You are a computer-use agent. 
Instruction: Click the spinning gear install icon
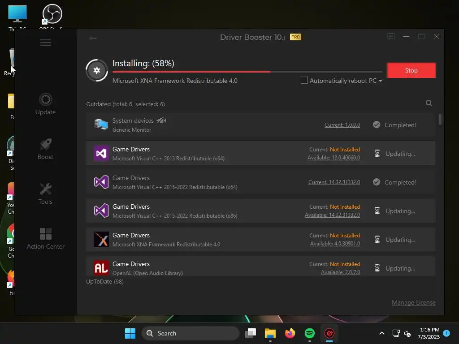tap(97, 70)
